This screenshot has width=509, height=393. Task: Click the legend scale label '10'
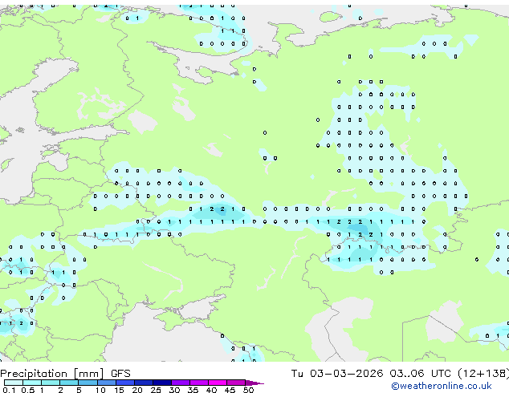coord(100,390)
